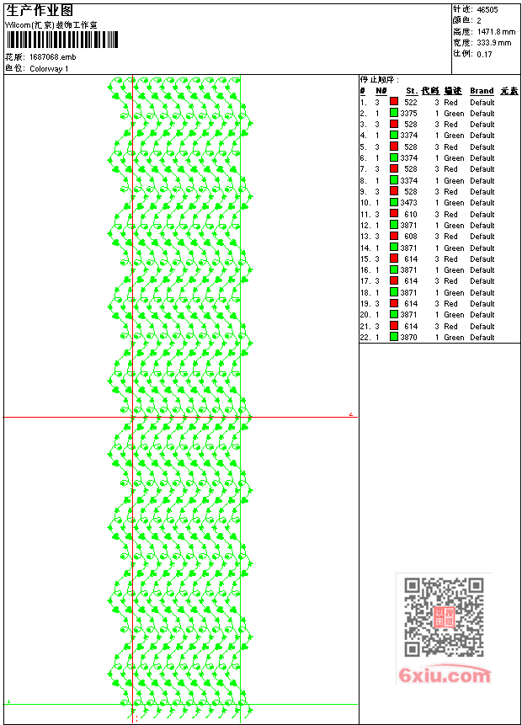Viewport: 522px width, 725px height.
Task: Click the 'Brand' column header
Action: pyautogui.click(x=482, y=91)
